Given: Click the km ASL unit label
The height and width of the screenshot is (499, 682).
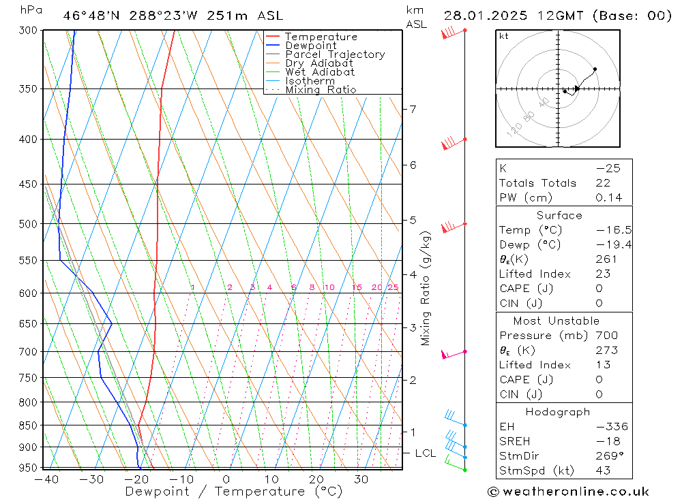Looking at the screenshot, I should click(416, 18).
